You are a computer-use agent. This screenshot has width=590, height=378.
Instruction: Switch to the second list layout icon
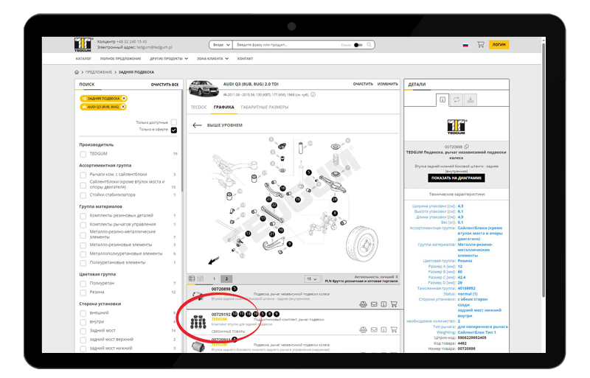pyautogui.click(x=201, y=279)
